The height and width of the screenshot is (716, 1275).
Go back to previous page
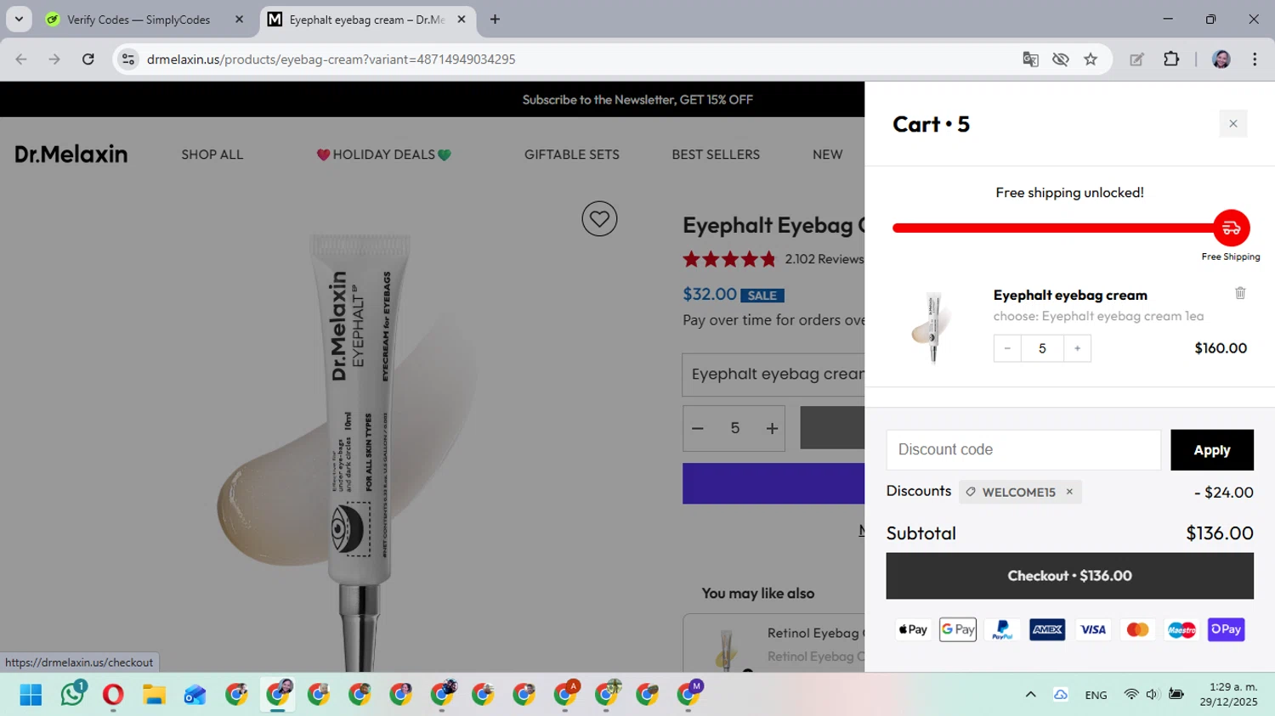point(21,59)
